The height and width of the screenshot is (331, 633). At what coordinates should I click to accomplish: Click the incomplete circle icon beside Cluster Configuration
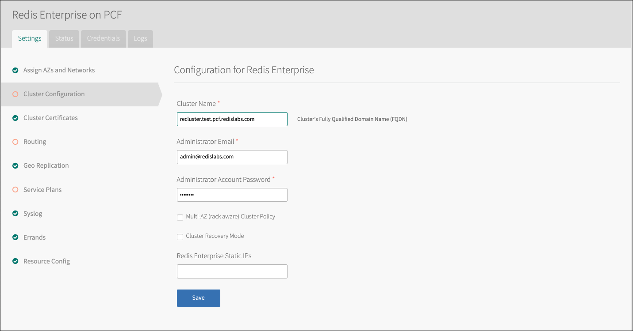(15, 94)
